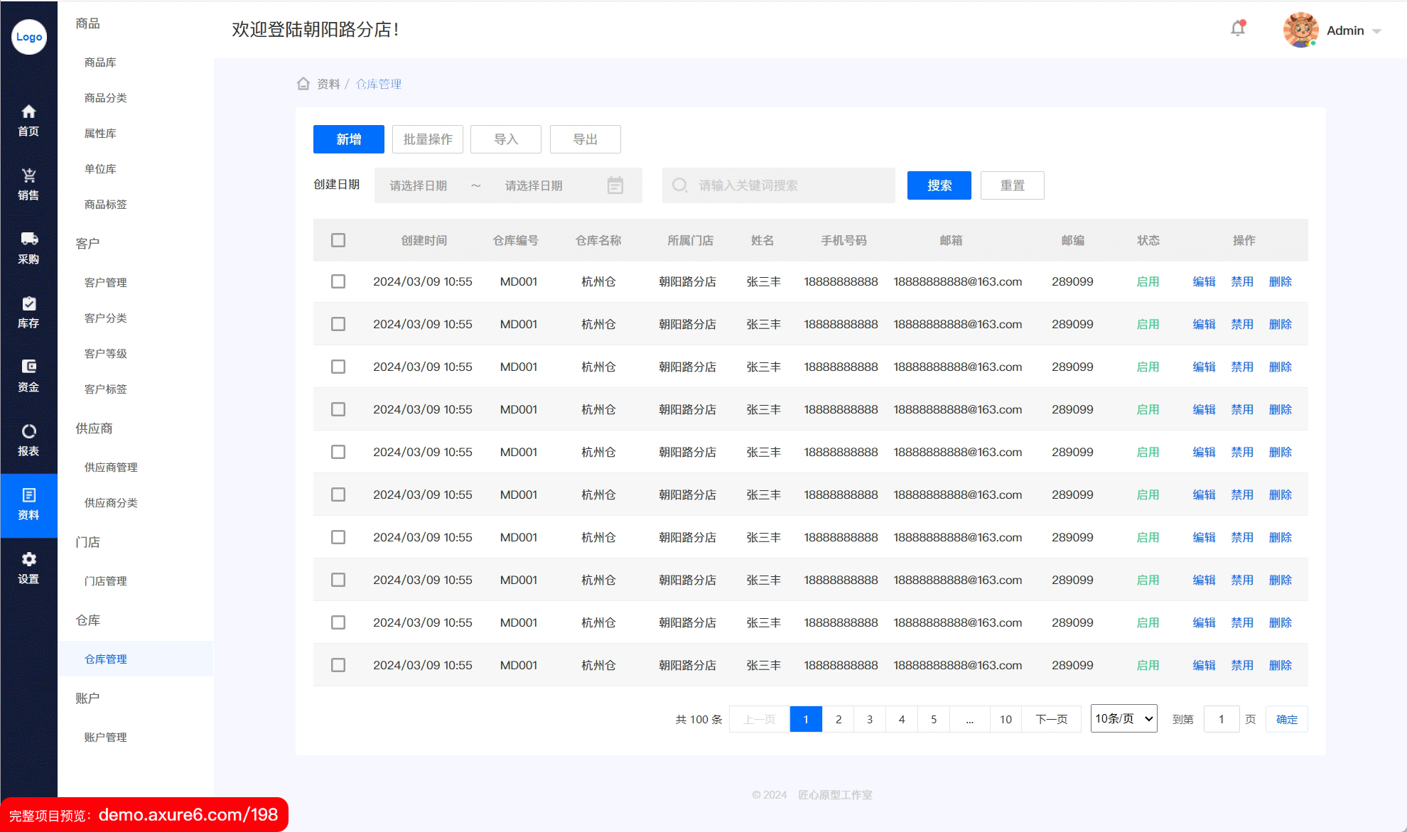
Task: Open 商品分类 in the side menu
Action: 106,98
